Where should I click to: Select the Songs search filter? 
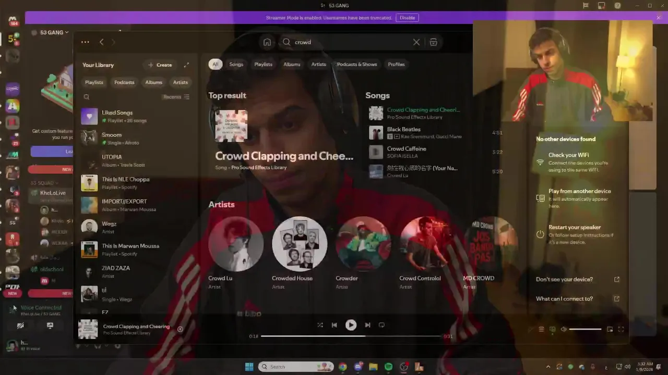point(236,65)
